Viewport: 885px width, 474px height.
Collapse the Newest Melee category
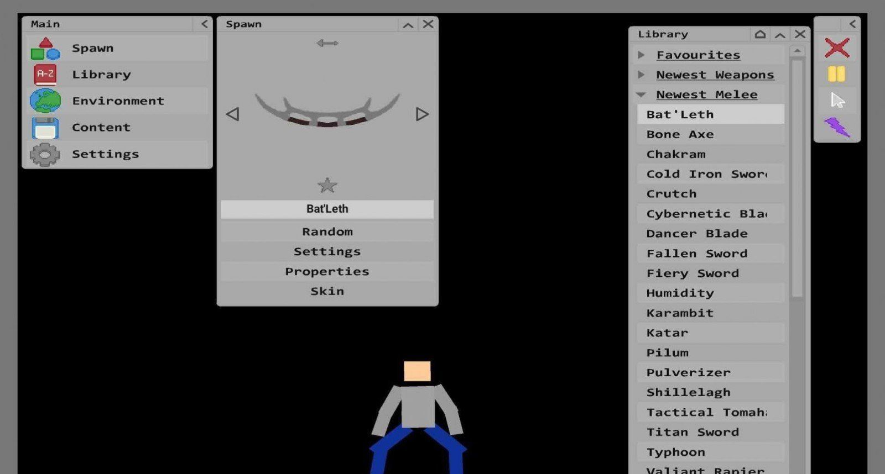point(642,94)
